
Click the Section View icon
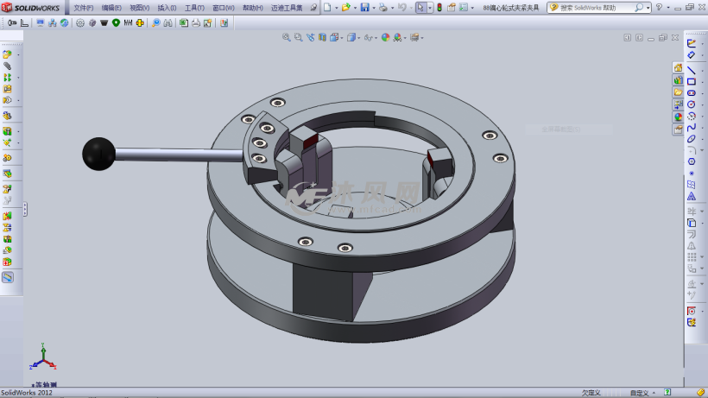click(322, 37)
